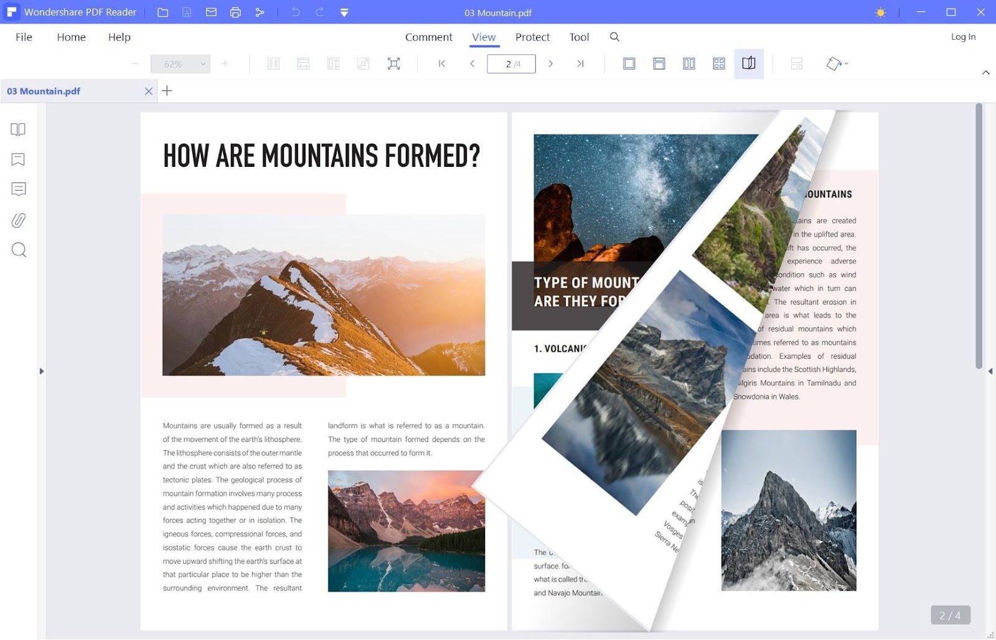Open the quick access customize dropdown
This screenshot has height=640, width=996.
tap(344, 12)
